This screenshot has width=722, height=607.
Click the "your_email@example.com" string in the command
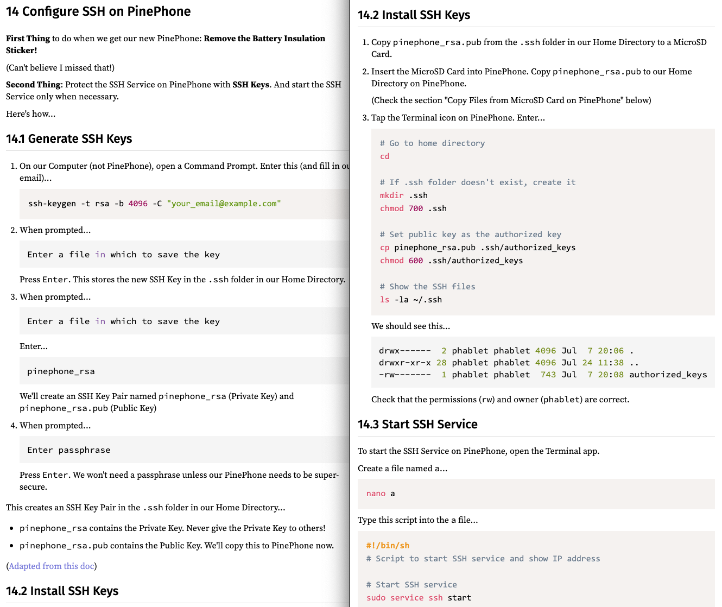(224, 204)
